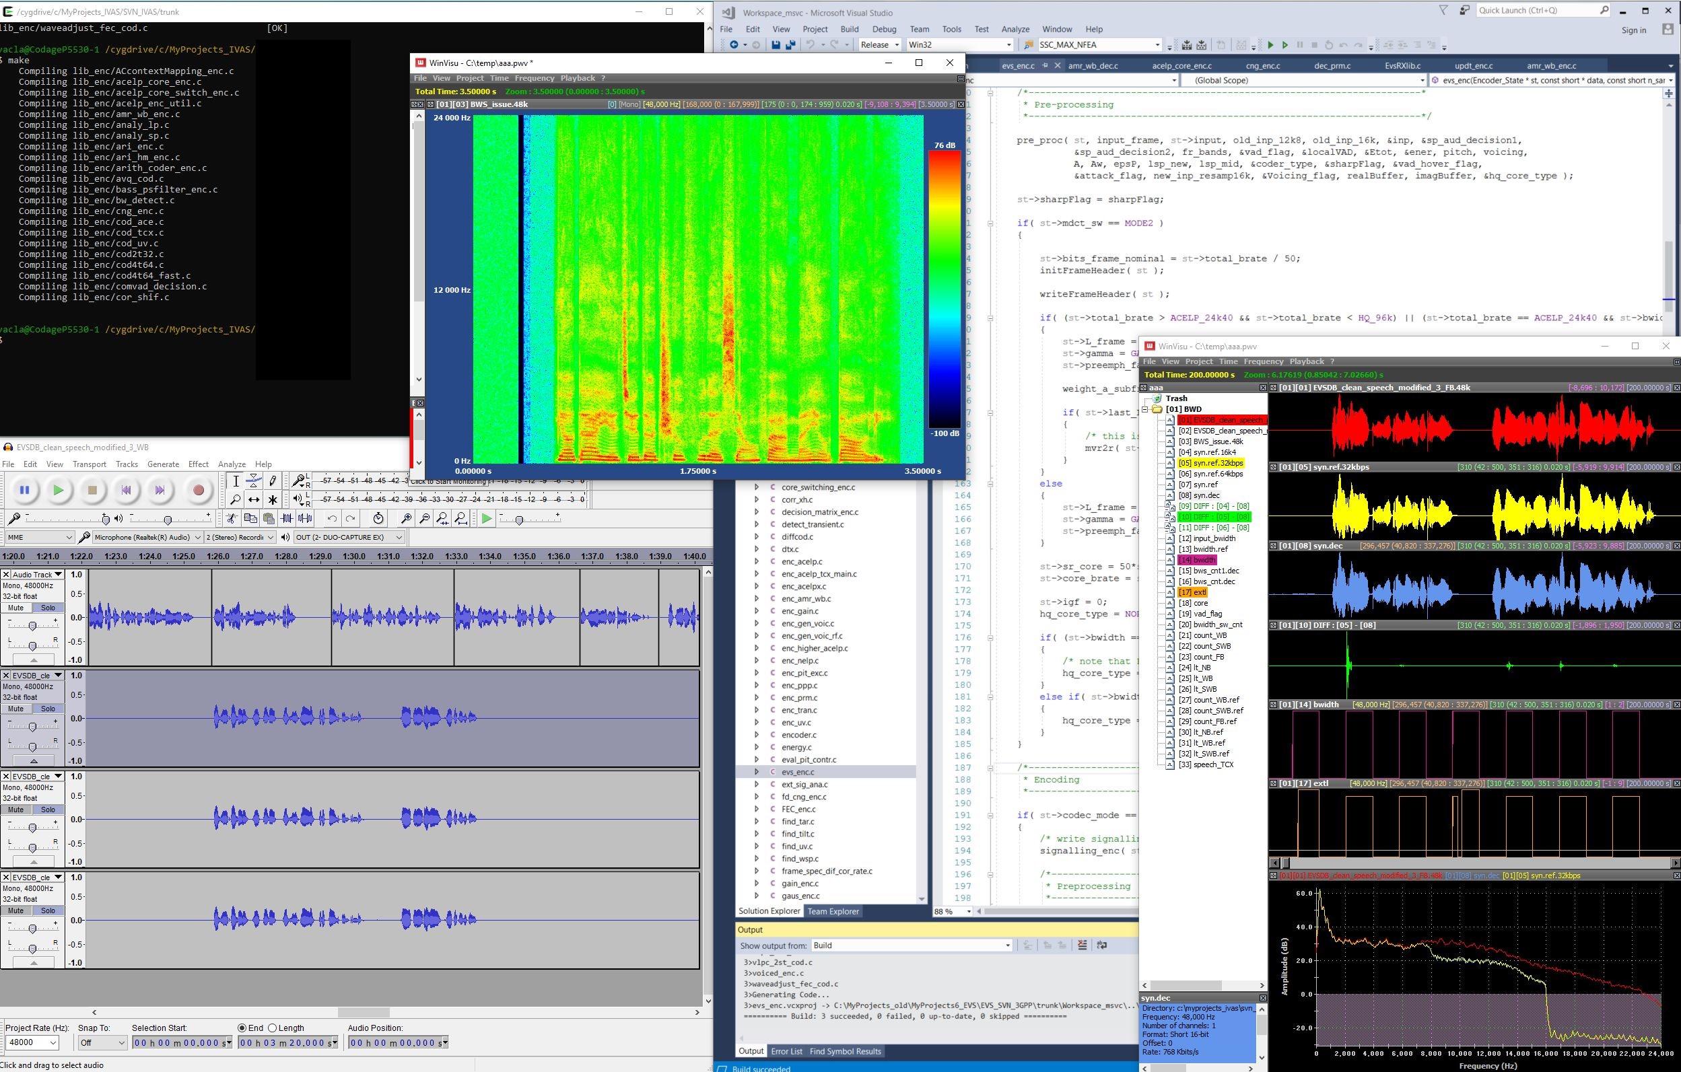
Task: Adjust the Audacity playback volume slider
Action: pos(168,520)
